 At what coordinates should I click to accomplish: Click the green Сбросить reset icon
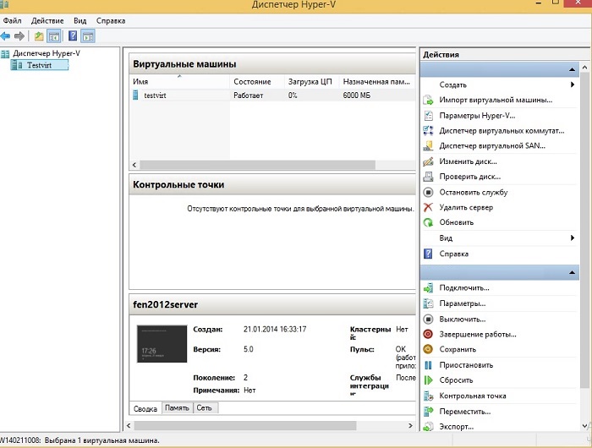coord(428,380)
